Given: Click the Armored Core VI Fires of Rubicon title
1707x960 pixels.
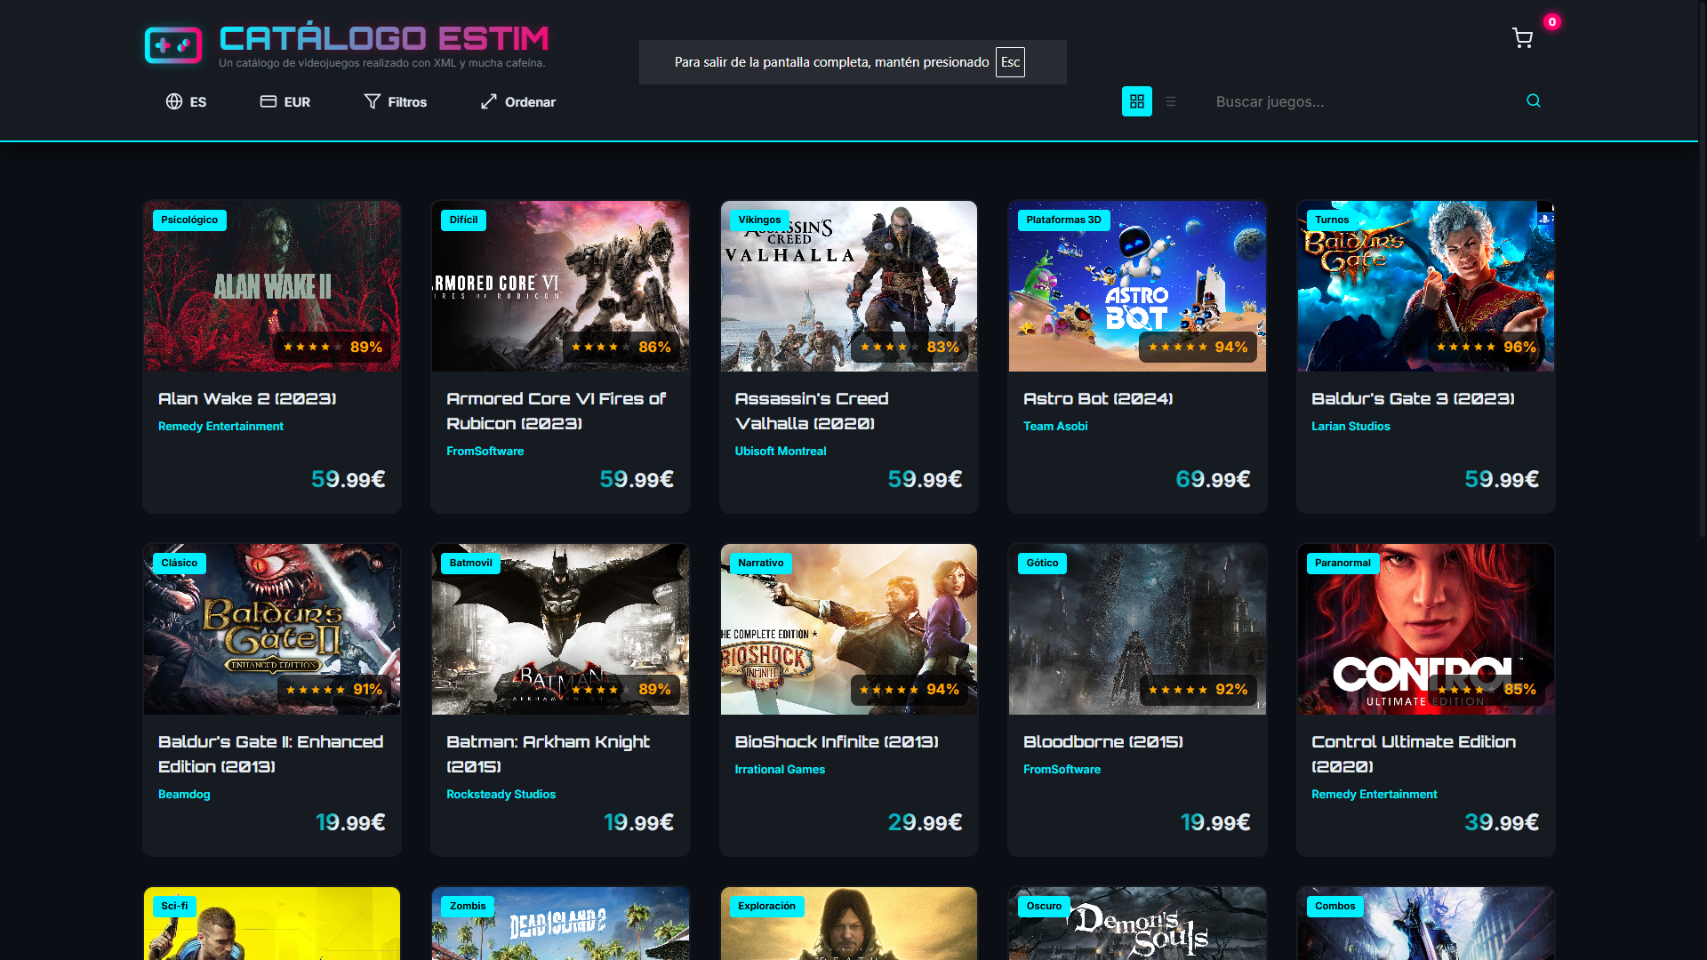Looking at the screenshot, I should click(556, 412).
